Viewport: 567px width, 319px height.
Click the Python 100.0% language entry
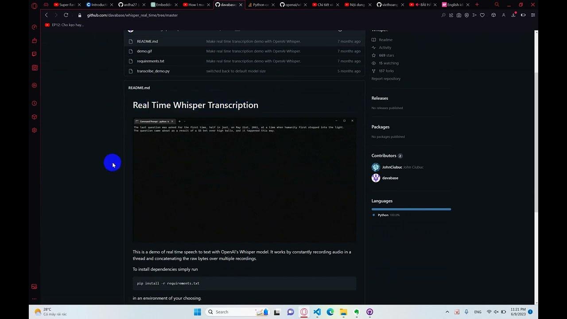386,215
